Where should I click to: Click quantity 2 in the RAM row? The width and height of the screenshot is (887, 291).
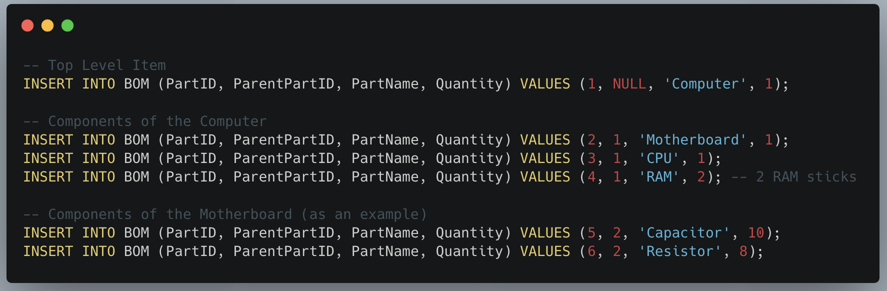click(701, 177)
